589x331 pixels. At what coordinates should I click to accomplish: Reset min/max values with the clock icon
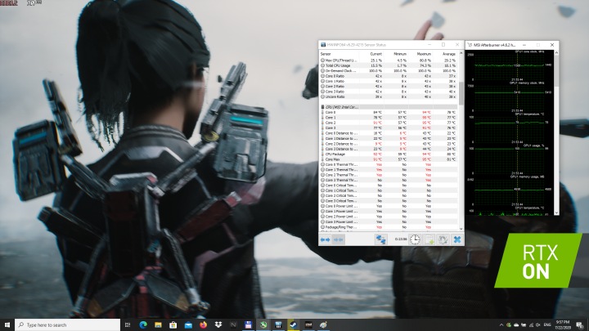(x=415, y=239)
